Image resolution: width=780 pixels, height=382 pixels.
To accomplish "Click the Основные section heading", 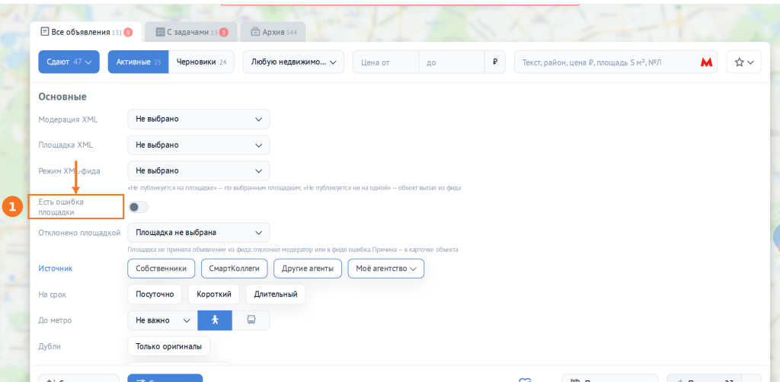I will point(62,97).
